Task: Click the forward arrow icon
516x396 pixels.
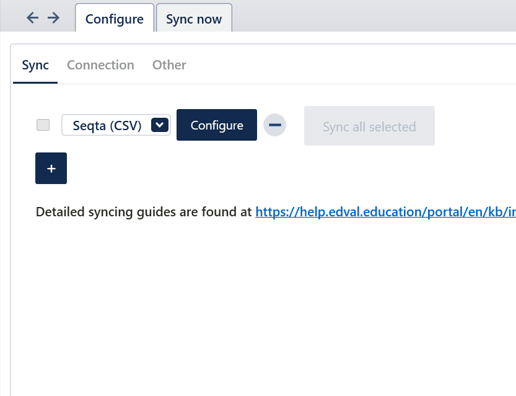Action: [x=54, y=18]
